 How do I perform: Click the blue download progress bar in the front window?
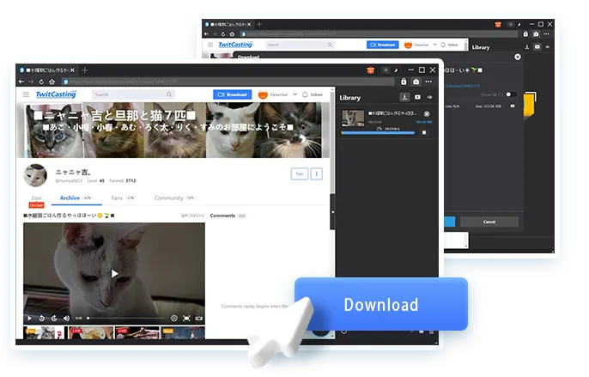pos(378,133)
